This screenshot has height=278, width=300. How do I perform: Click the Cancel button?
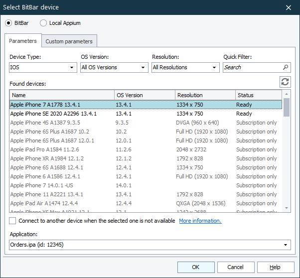(x=236, y=267)
